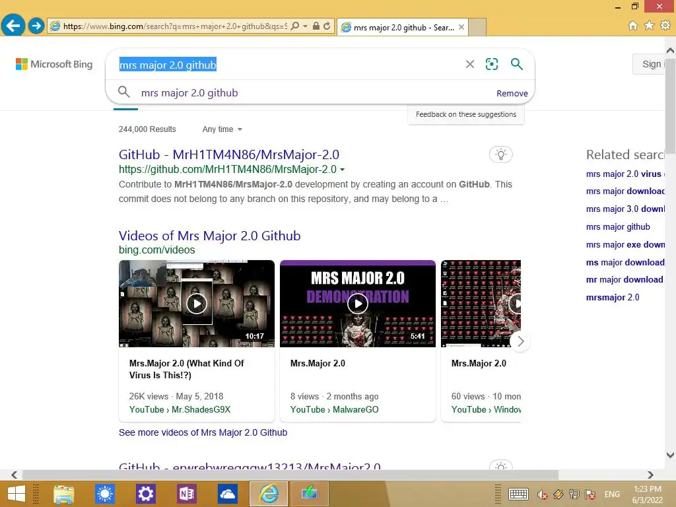Go forward with the browser Forward arrow
The height and width of the screenshot is (507, 676).
tap(36, 26)
